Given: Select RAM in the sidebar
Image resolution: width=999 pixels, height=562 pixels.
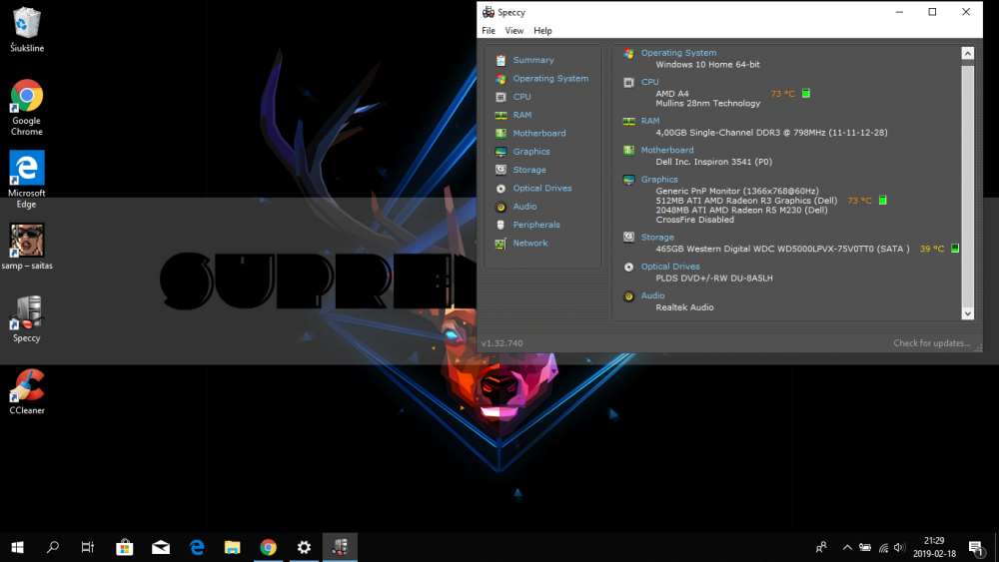Looking at the screenshot, I should [521, 115].
